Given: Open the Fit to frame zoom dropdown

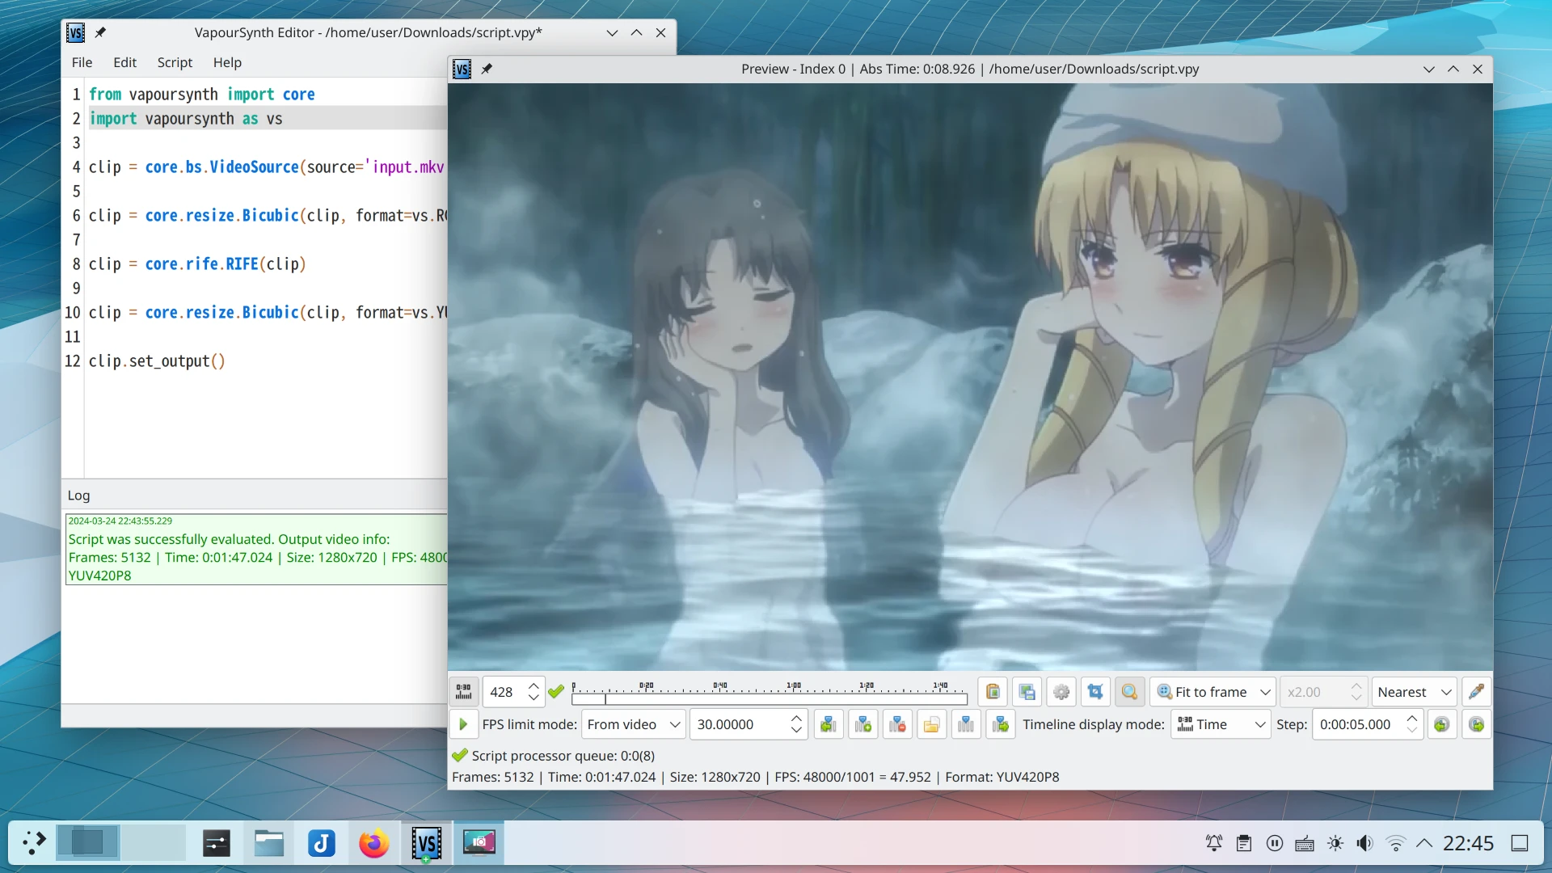Looking at the screenshot, I should tap(1212, 692).
